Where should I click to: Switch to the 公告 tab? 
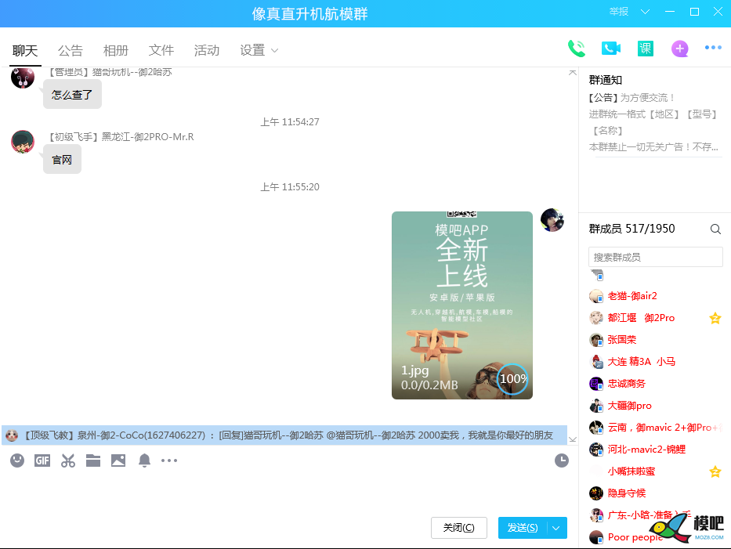coord(71,50)
